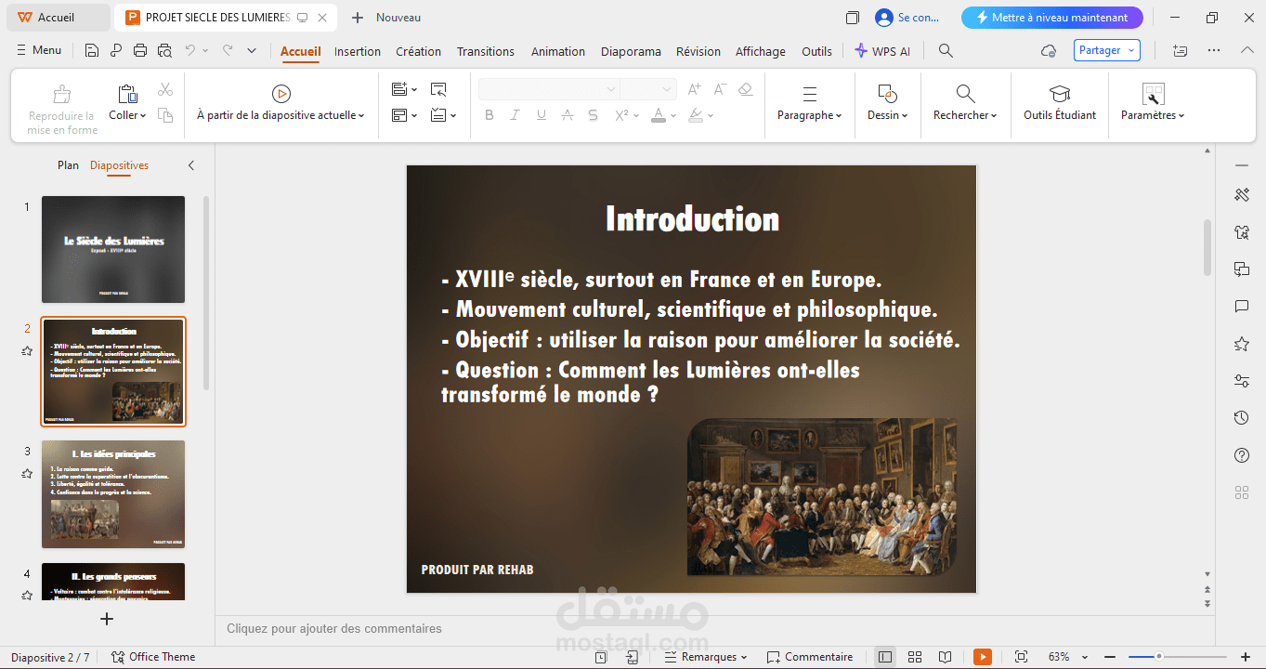Click the zoom out minus icon
The image size is (1266, 669).
coord(1111,657)
